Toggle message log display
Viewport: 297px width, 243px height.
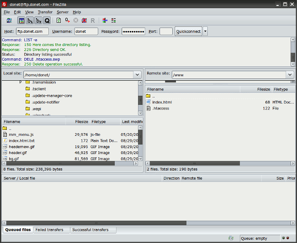click(21, 21)
